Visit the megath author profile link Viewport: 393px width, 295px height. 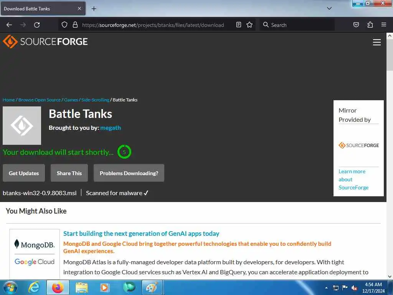pyautogui.click(x=111, y=128)
